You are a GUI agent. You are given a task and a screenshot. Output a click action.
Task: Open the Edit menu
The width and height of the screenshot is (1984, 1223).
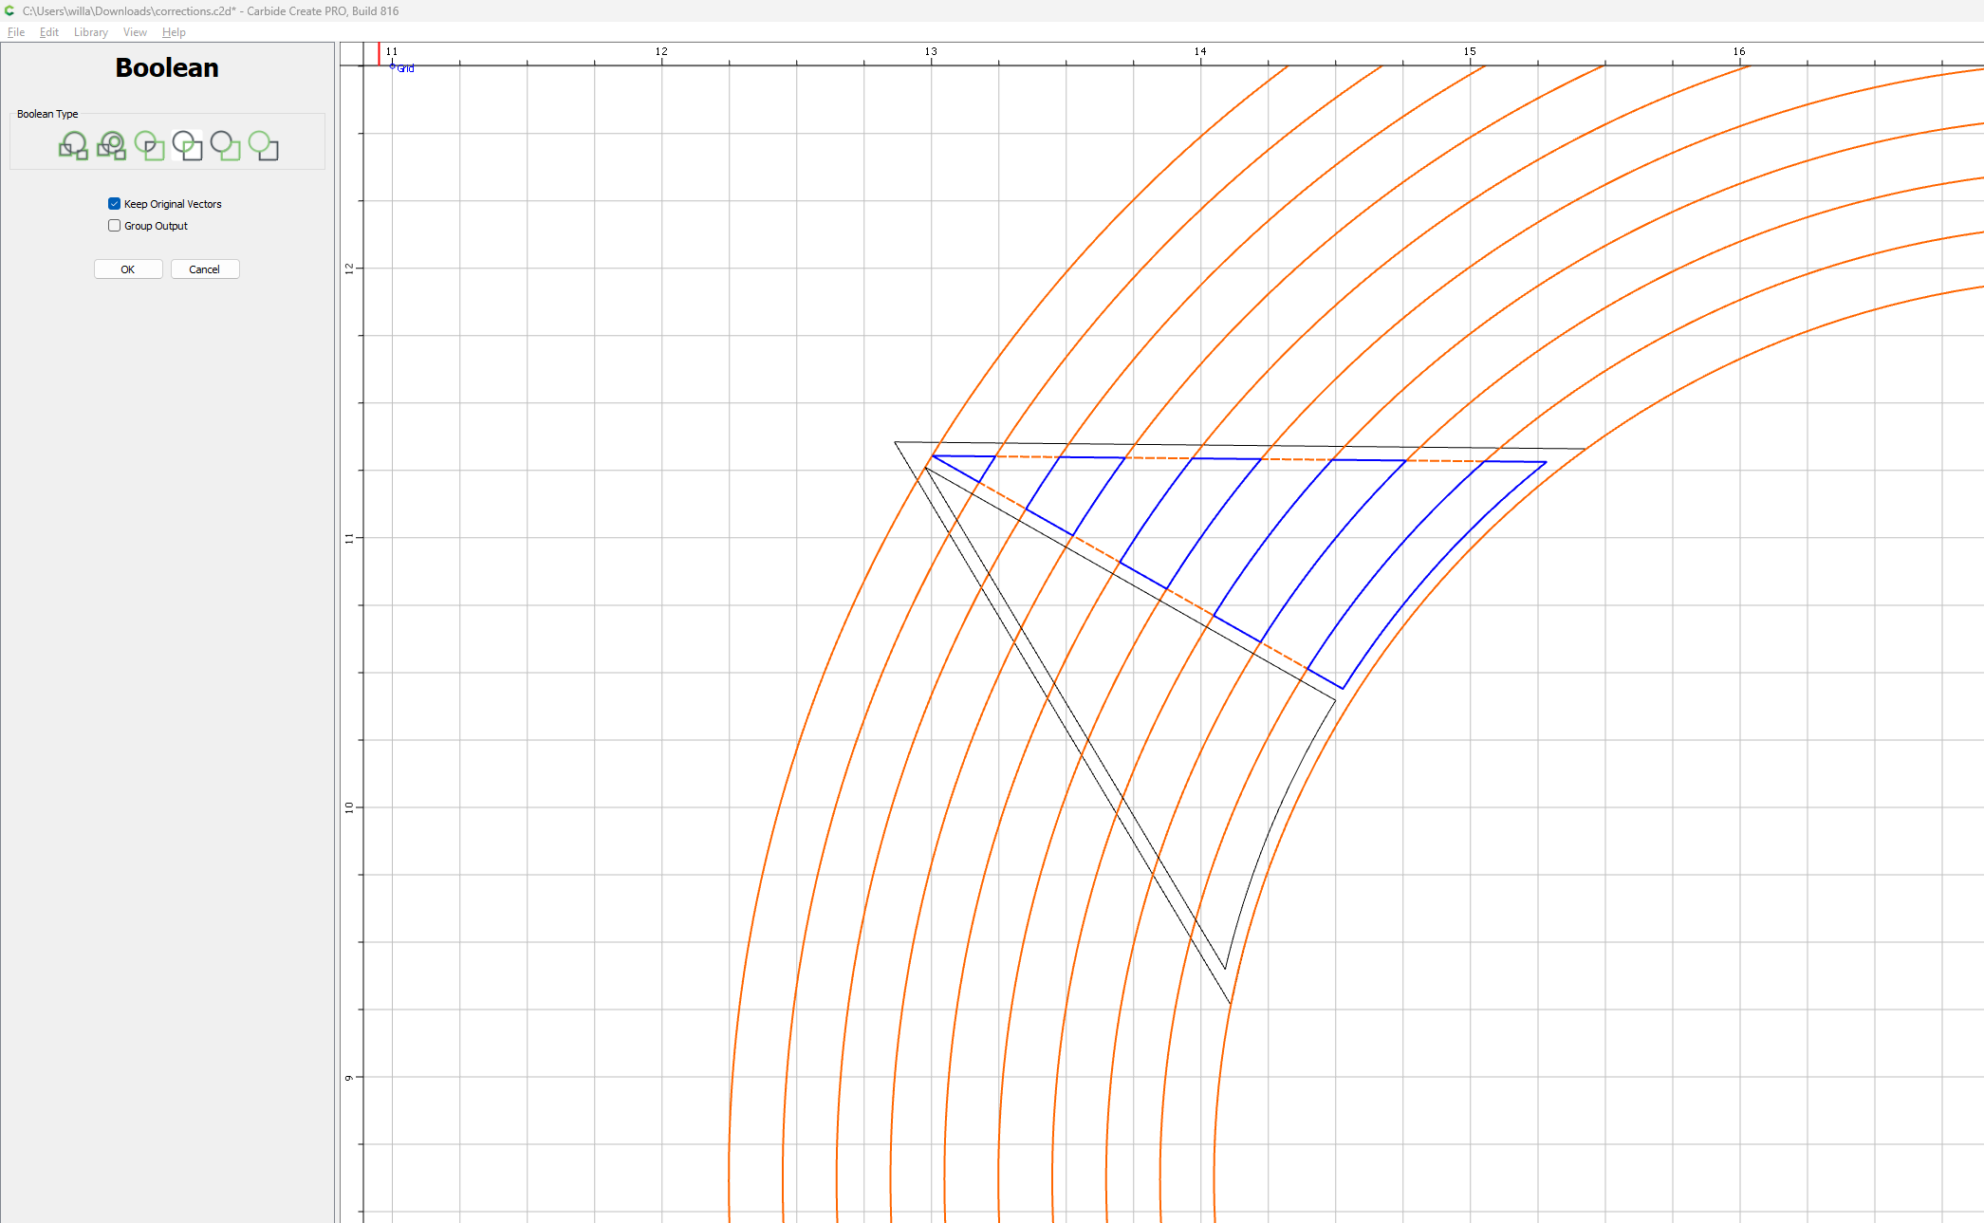49,32
